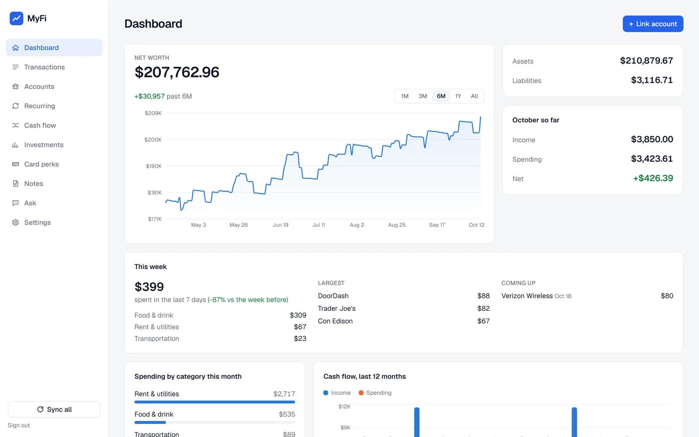This screenshot has height=437, width=699.
Task: Click the Food & drink spending bar
Action: click(215, 423)
